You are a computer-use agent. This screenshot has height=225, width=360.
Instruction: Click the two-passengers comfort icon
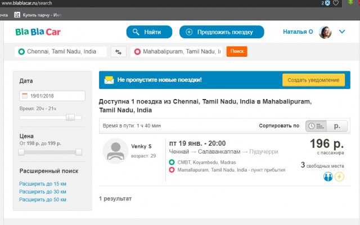click(328, 177)
